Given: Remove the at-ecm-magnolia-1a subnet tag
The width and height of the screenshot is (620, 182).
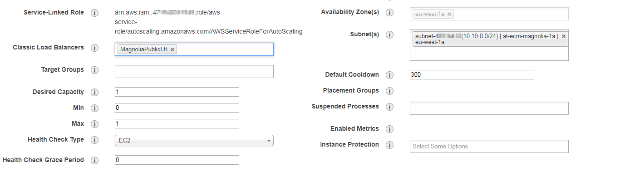Looking at the screenshot, I should 564,36.
